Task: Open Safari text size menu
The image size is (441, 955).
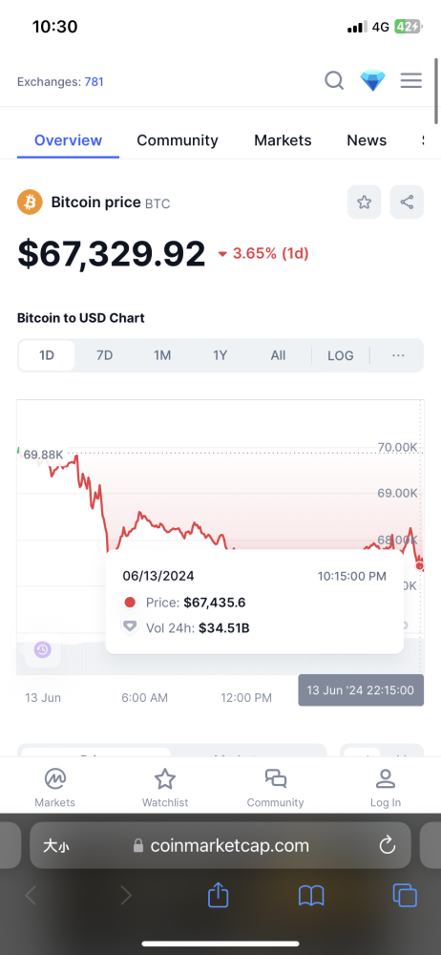Action: 55,845
